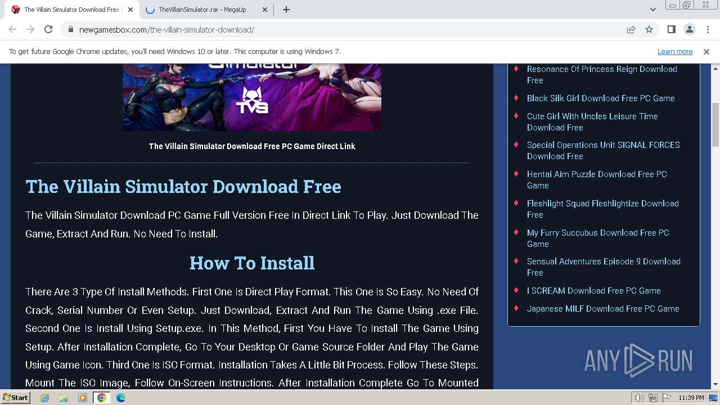Reload the current page
This screenshot has height=405, width=720.
tap(48, 30)
